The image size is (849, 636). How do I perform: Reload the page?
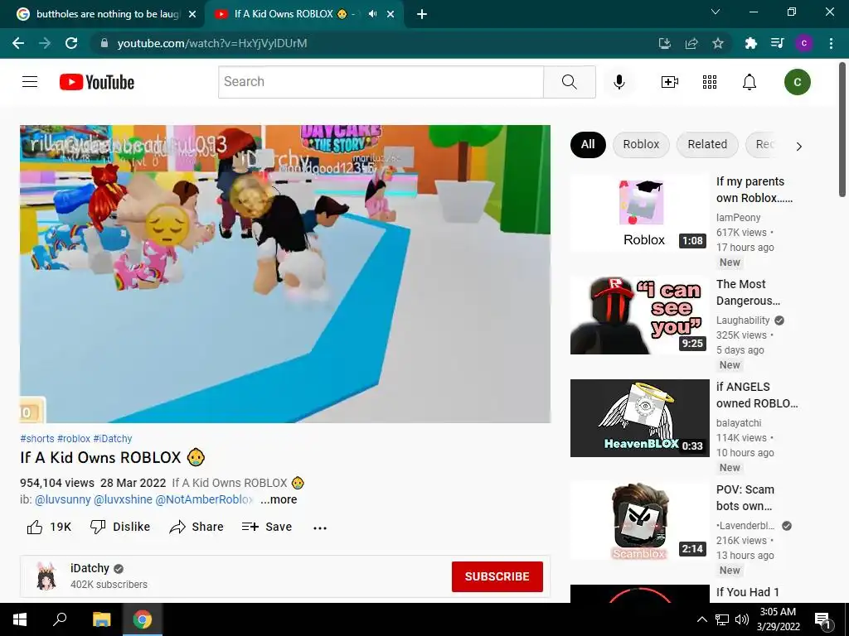71,43
